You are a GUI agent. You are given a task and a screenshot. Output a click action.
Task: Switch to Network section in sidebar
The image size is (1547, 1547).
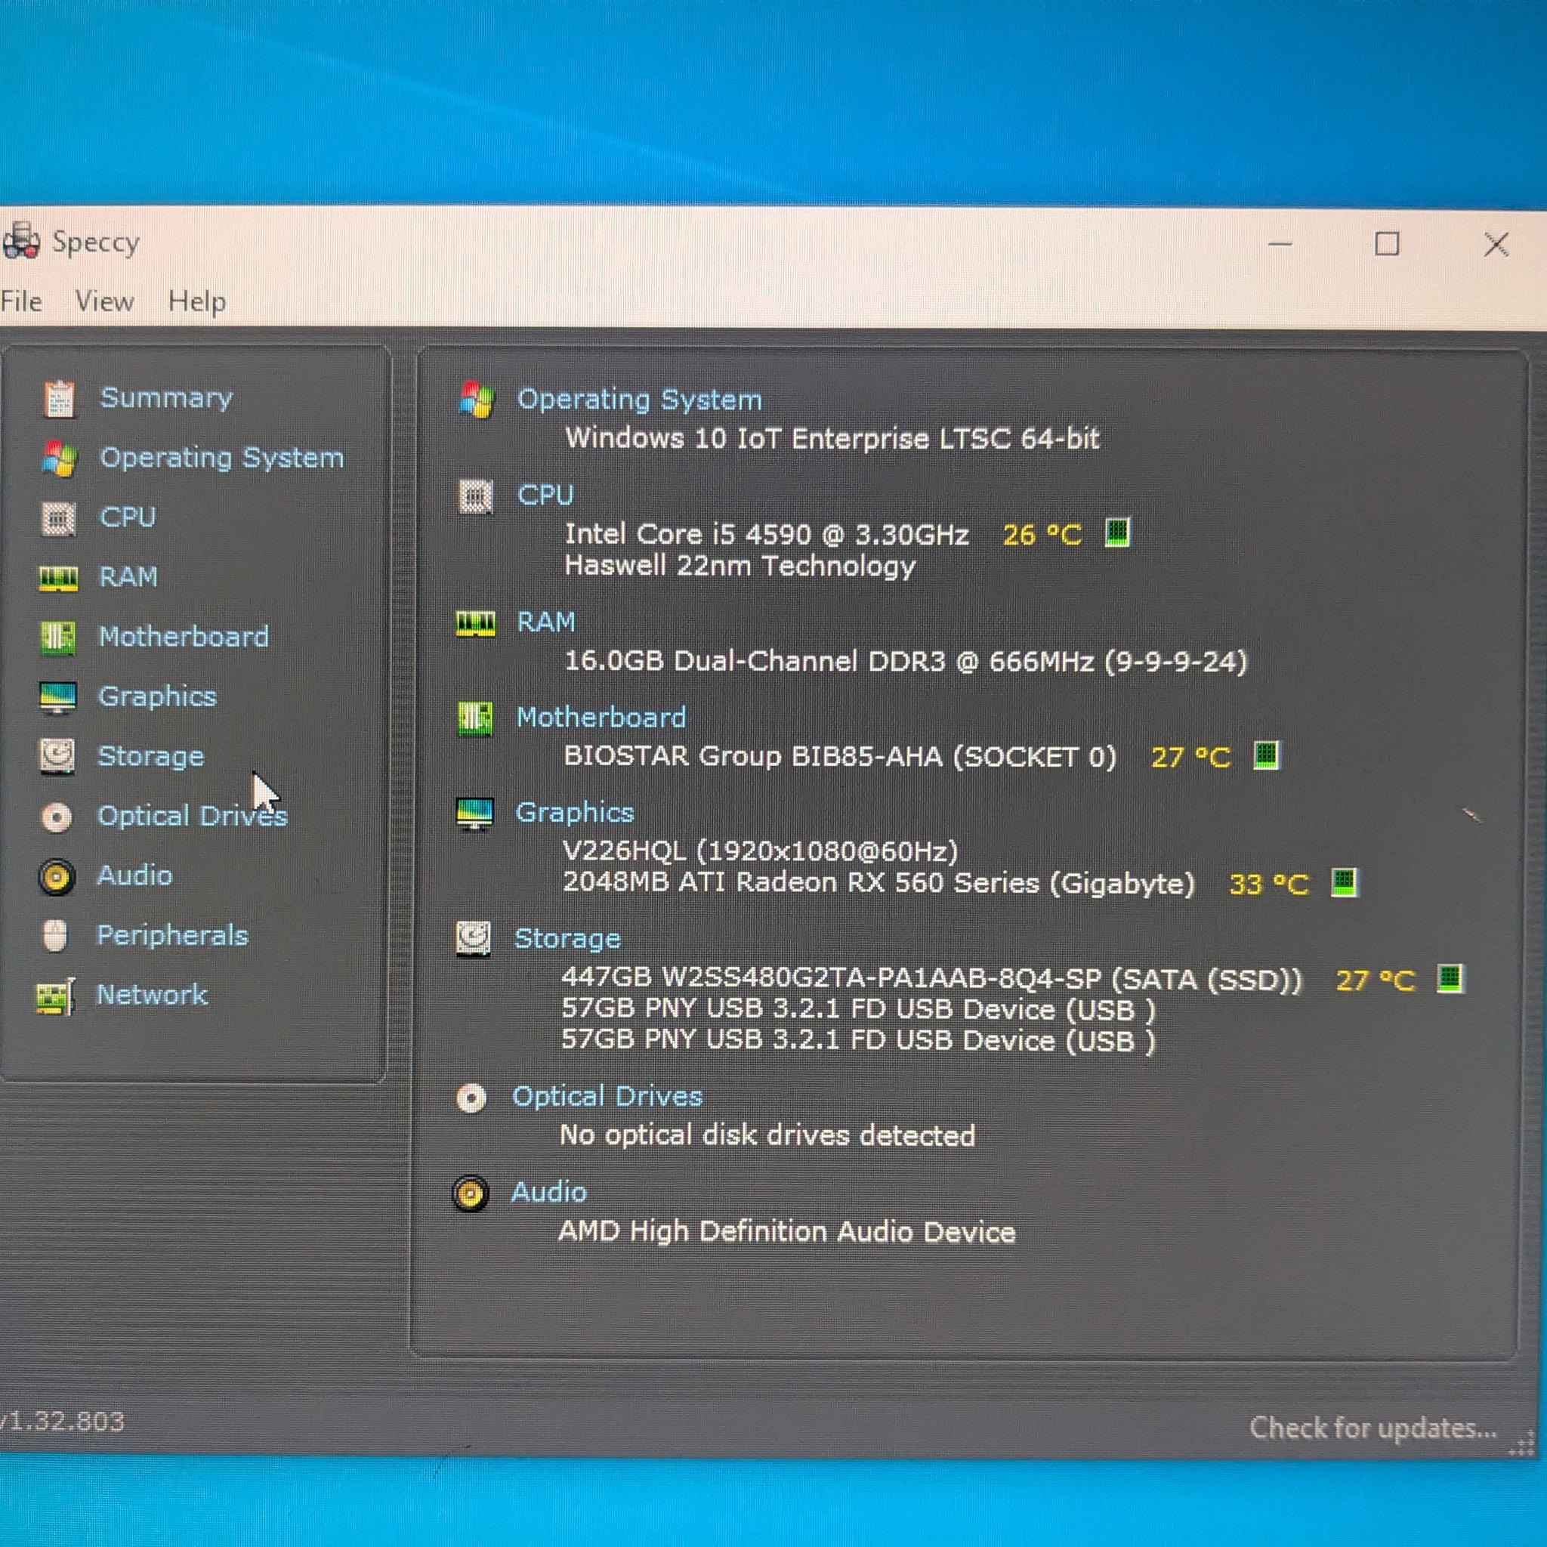tap(152, 996)
